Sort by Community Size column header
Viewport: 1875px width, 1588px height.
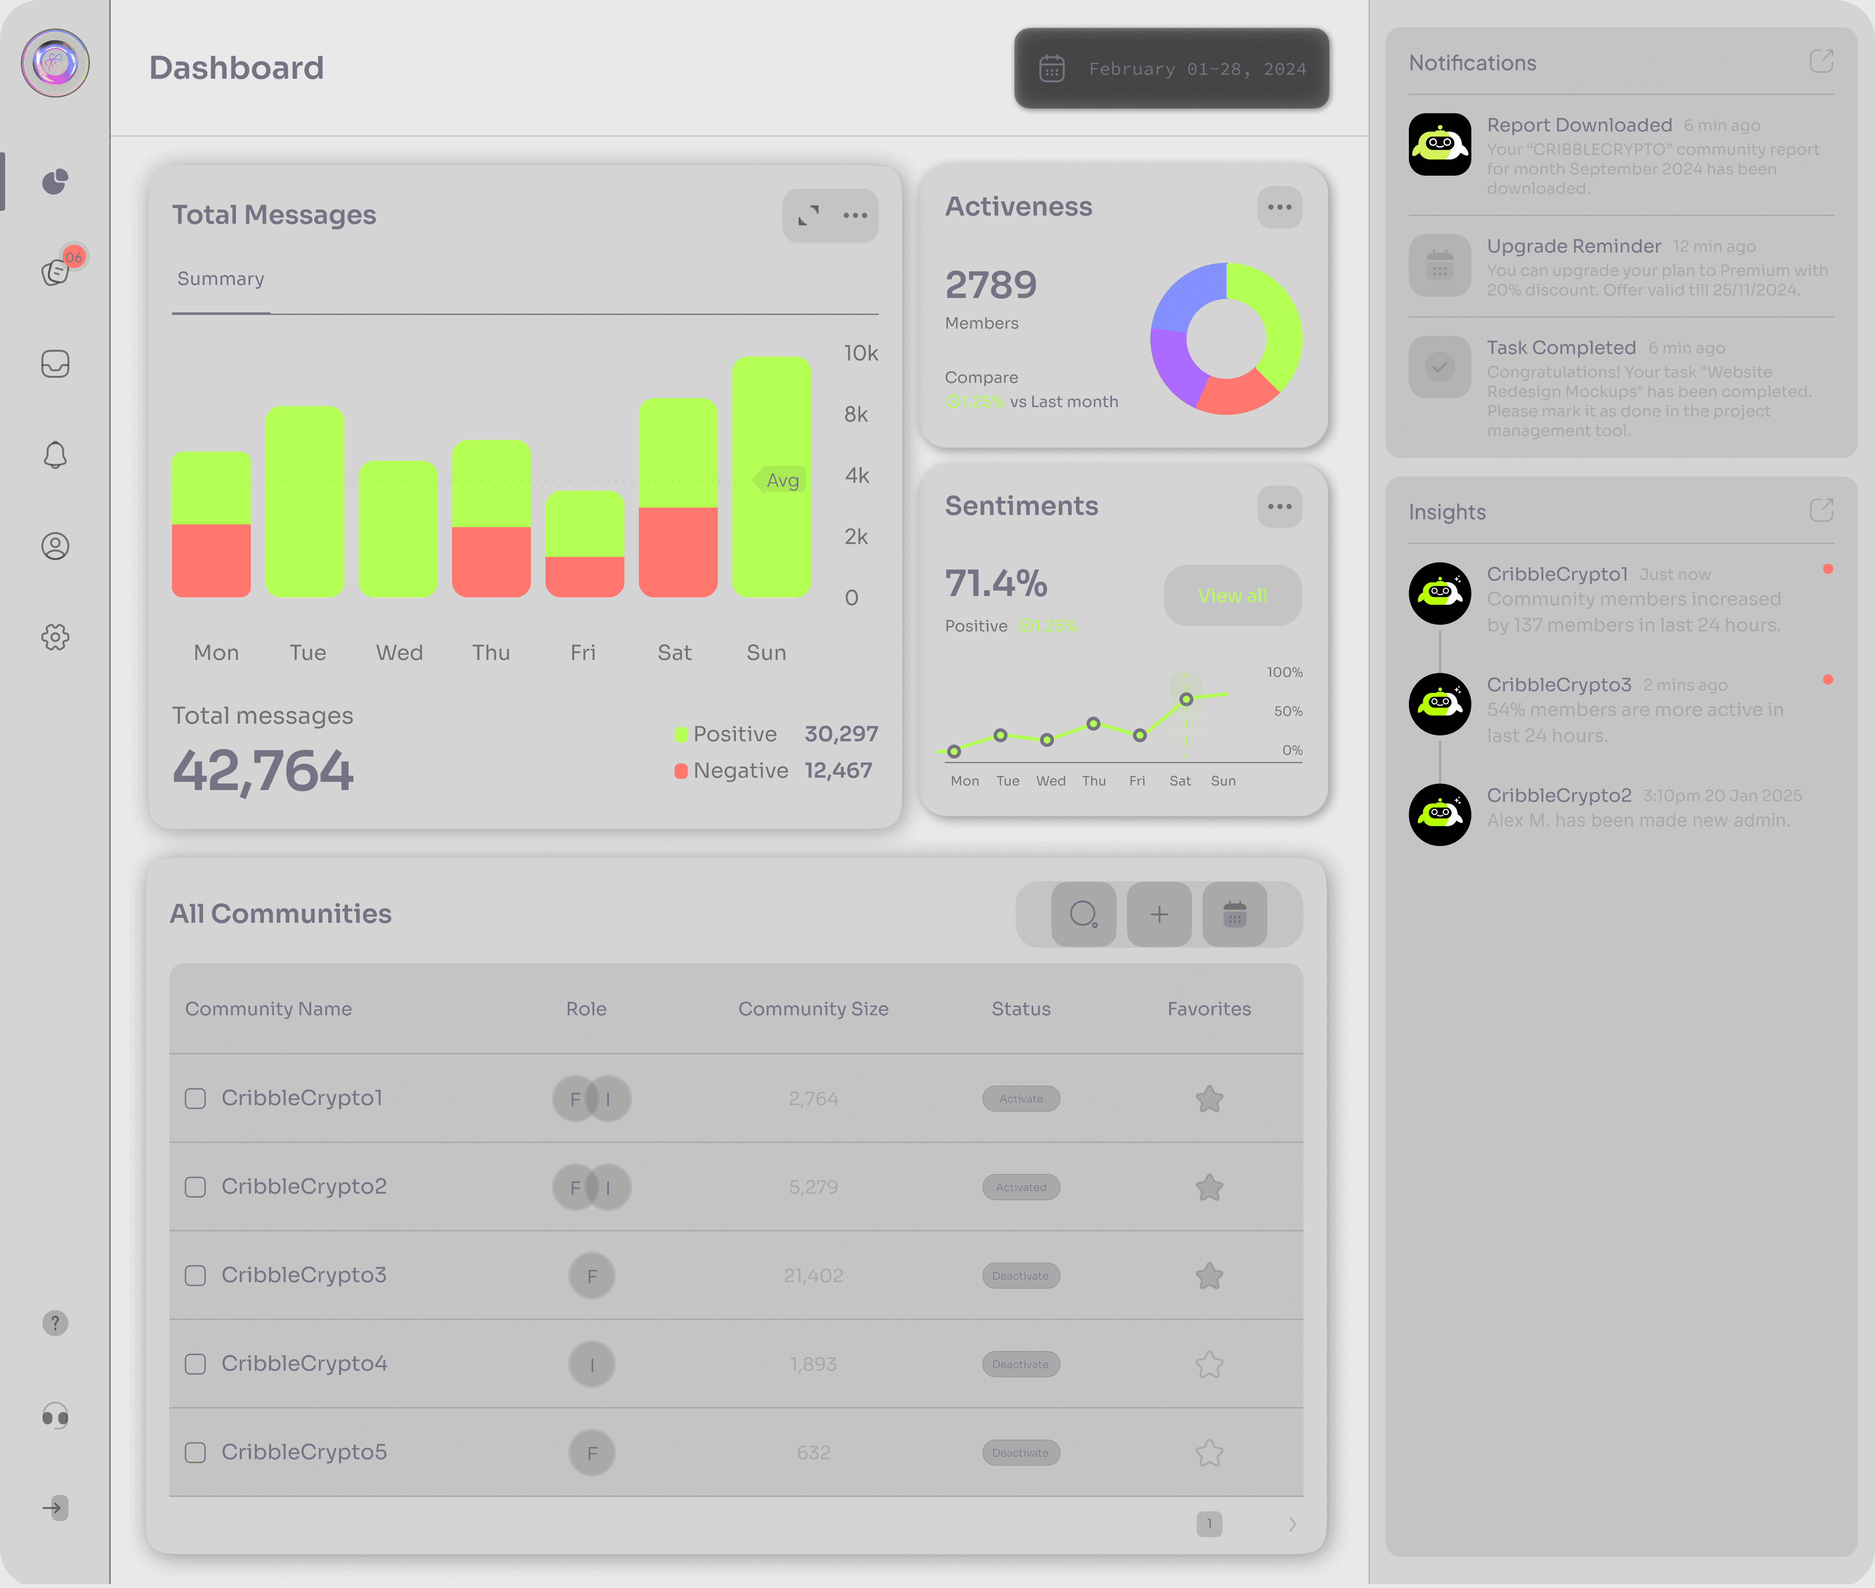813,1009
